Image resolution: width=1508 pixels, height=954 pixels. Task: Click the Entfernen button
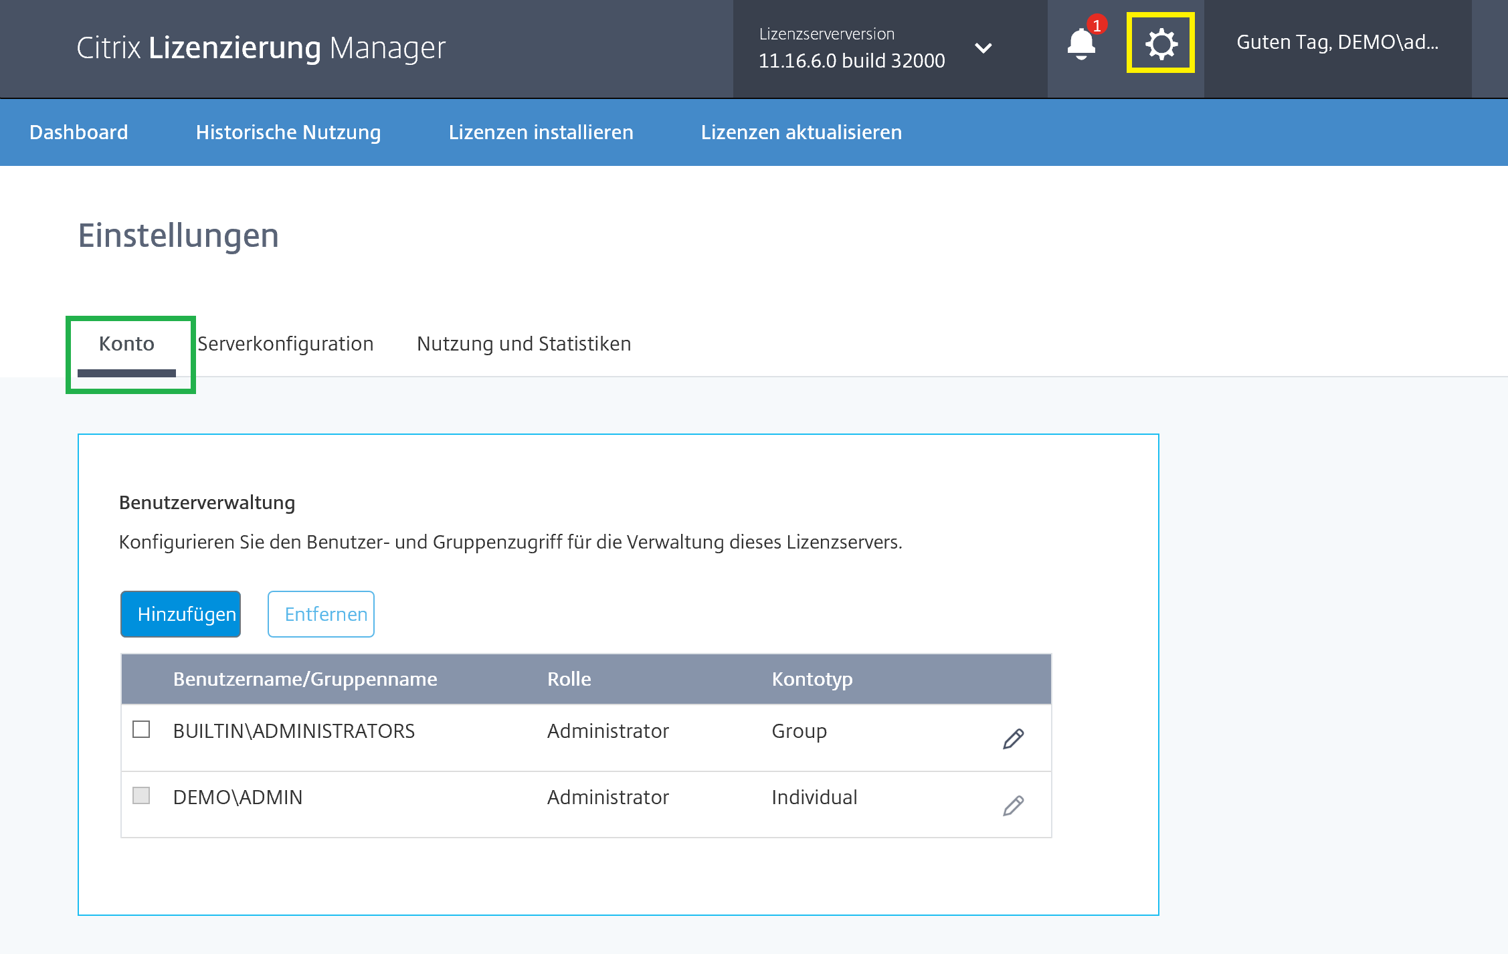pos(321,614)
